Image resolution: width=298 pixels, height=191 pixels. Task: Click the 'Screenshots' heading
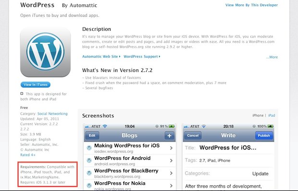[x=98, y=116]
